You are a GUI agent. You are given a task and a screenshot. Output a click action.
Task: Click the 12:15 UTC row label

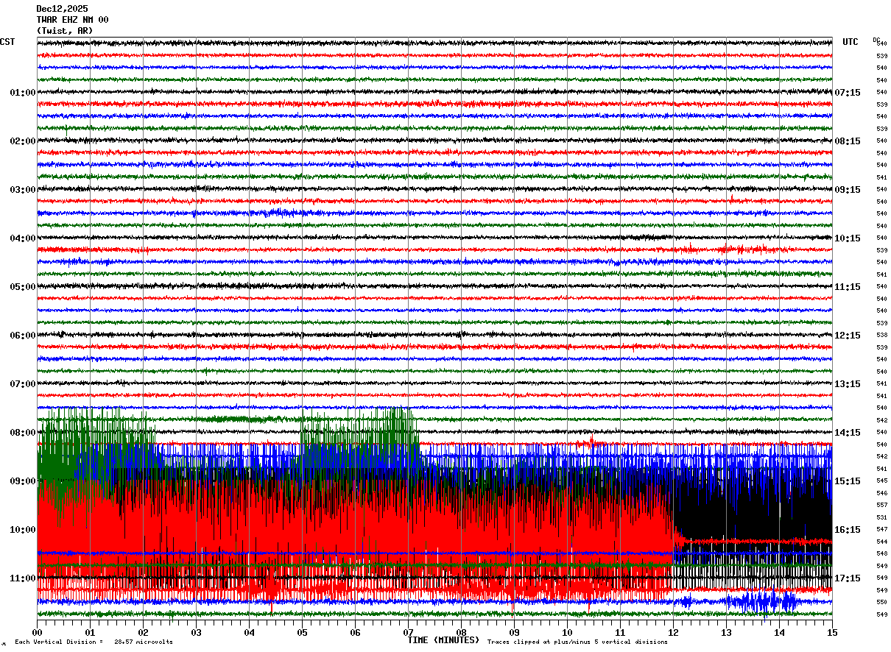pos(848,336)
